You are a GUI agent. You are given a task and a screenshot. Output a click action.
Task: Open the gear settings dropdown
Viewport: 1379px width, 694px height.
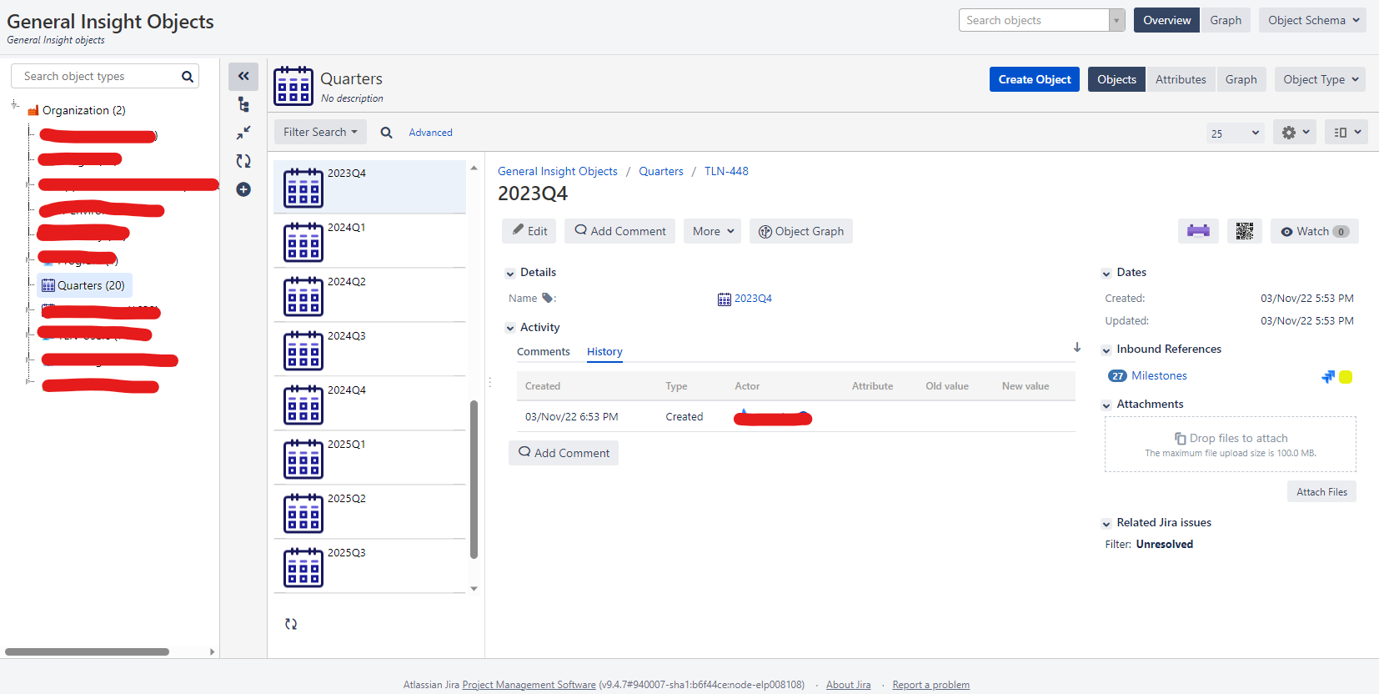[1295, 132]
